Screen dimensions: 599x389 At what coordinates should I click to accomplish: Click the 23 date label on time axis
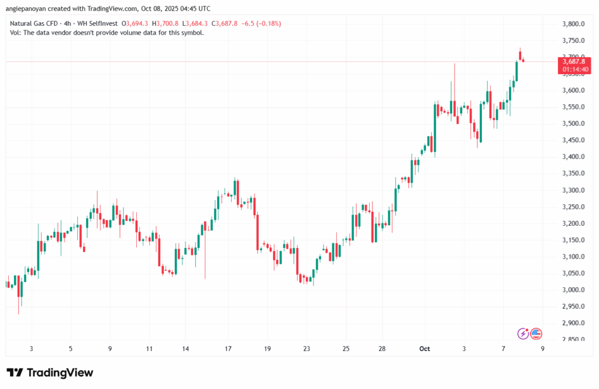point(306,349)
